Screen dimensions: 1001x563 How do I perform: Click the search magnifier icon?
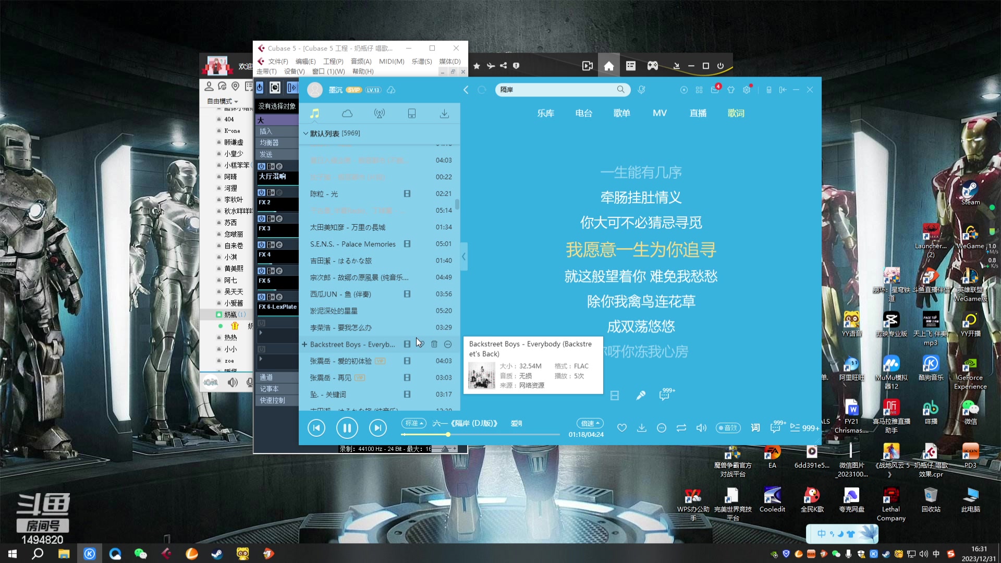coord(620,90)
